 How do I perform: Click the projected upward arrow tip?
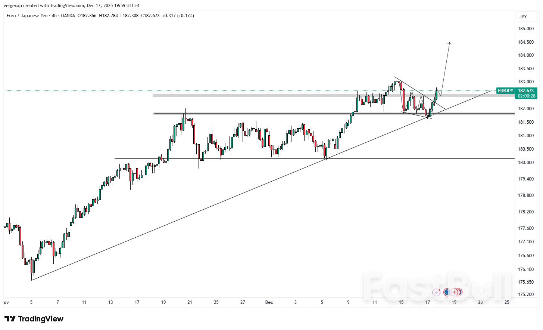click(450, 43)
